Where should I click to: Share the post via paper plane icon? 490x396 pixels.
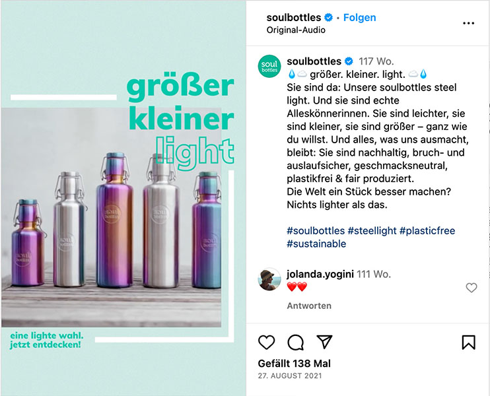(x=324, y=342)
